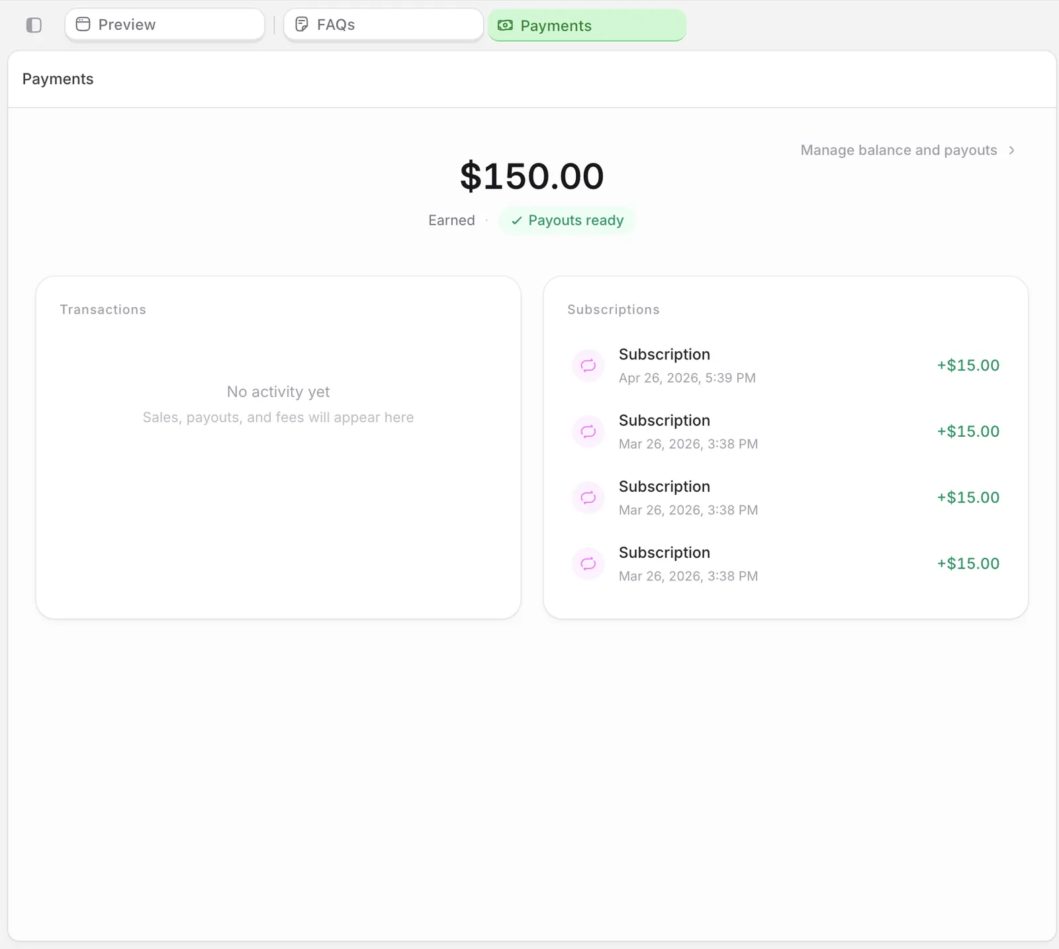Viewport: 1059px width, 949px height.
Task: Click the checkmark in Payouts ready badge
Action: pos(517,220)
